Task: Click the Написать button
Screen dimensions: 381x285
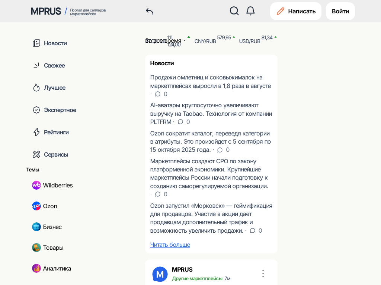Action: coord(296,11)
